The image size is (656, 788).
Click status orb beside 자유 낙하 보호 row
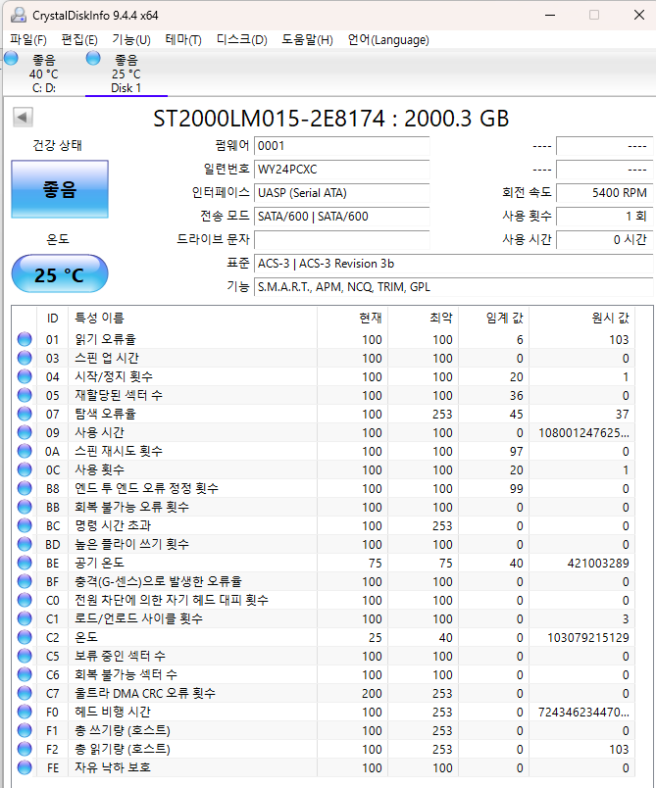pyautogui.click(x=25, y=767)
